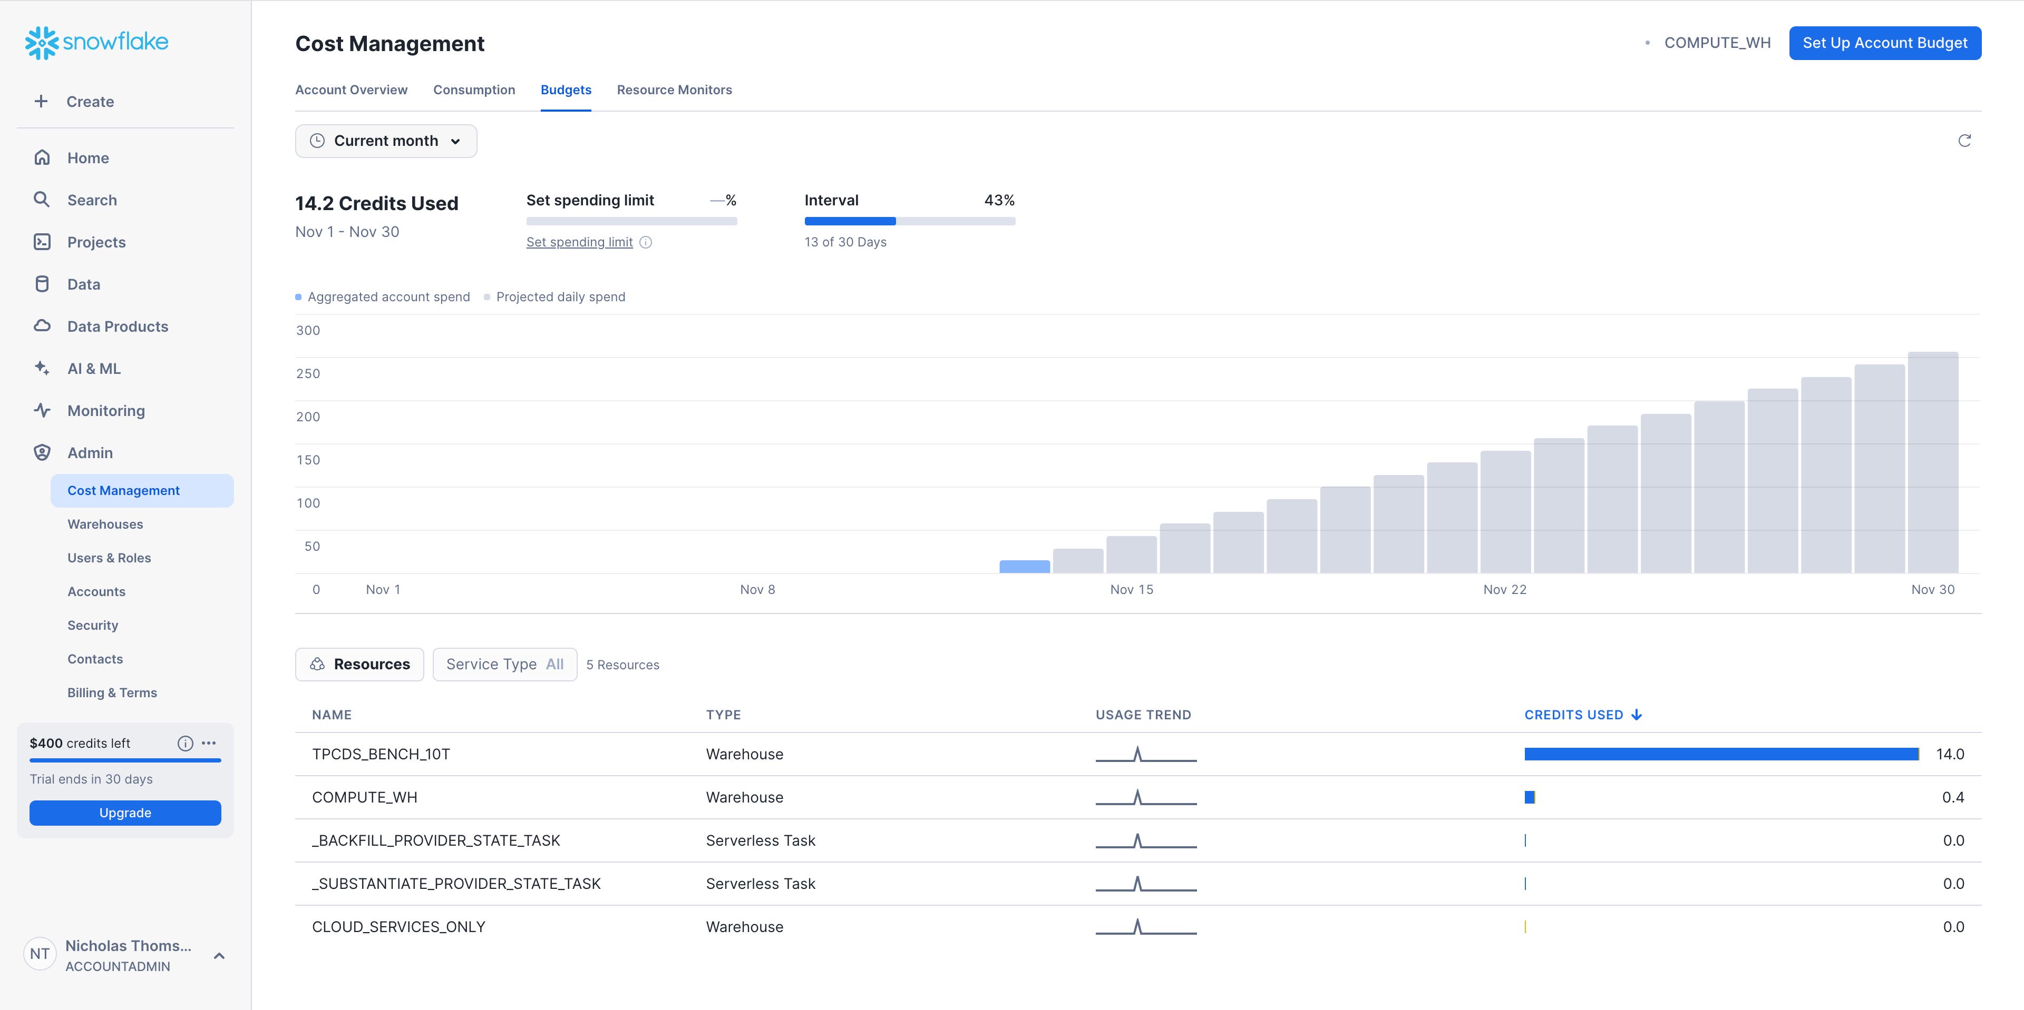Open the Service Type filter
This screenshot has height=1010, width=2024.
[504, 664]
